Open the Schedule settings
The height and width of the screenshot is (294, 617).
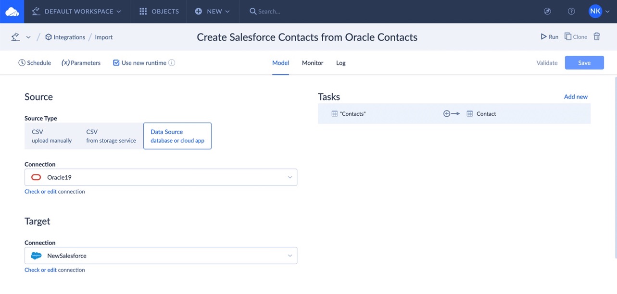(35, 63)
